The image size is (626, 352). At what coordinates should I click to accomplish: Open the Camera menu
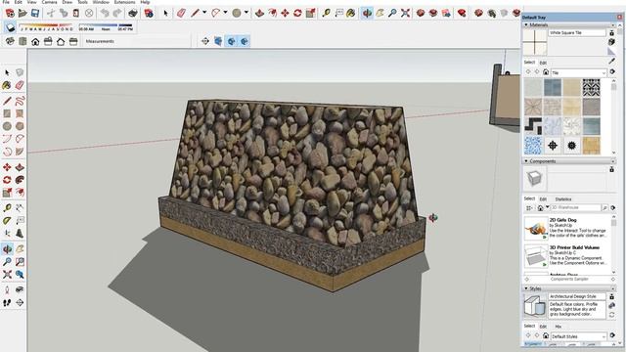tap(50, 2)
